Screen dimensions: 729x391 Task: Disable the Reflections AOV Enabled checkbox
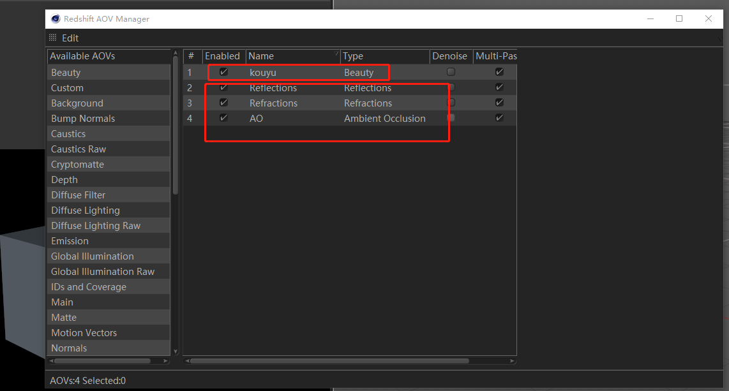223,87
